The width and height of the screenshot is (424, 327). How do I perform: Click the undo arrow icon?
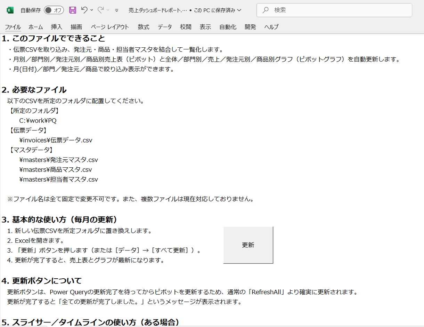tap(84, 10)
